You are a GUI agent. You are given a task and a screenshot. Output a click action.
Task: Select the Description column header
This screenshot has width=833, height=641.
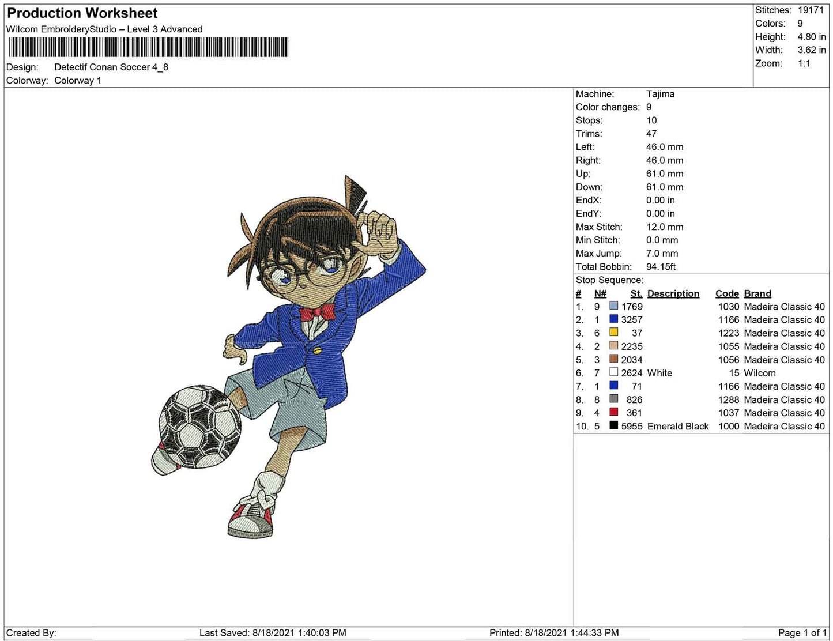(x=673, y=293)
